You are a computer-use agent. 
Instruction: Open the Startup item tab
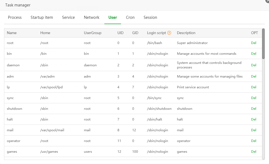coord(42,17)
